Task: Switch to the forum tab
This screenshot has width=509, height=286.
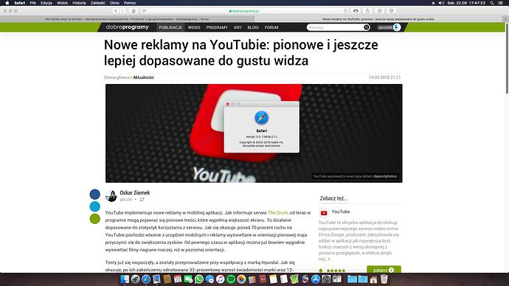Action: (127, 19)
